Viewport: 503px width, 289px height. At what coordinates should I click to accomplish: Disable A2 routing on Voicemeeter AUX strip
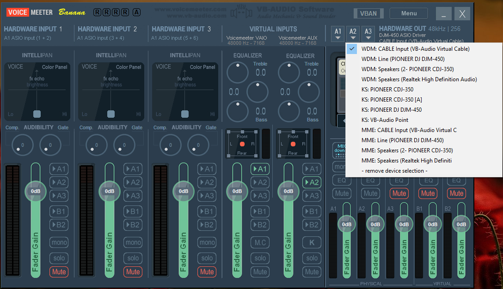coord(312,182)
